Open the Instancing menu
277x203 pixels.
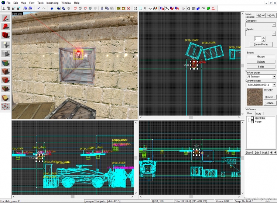point(52,3)
